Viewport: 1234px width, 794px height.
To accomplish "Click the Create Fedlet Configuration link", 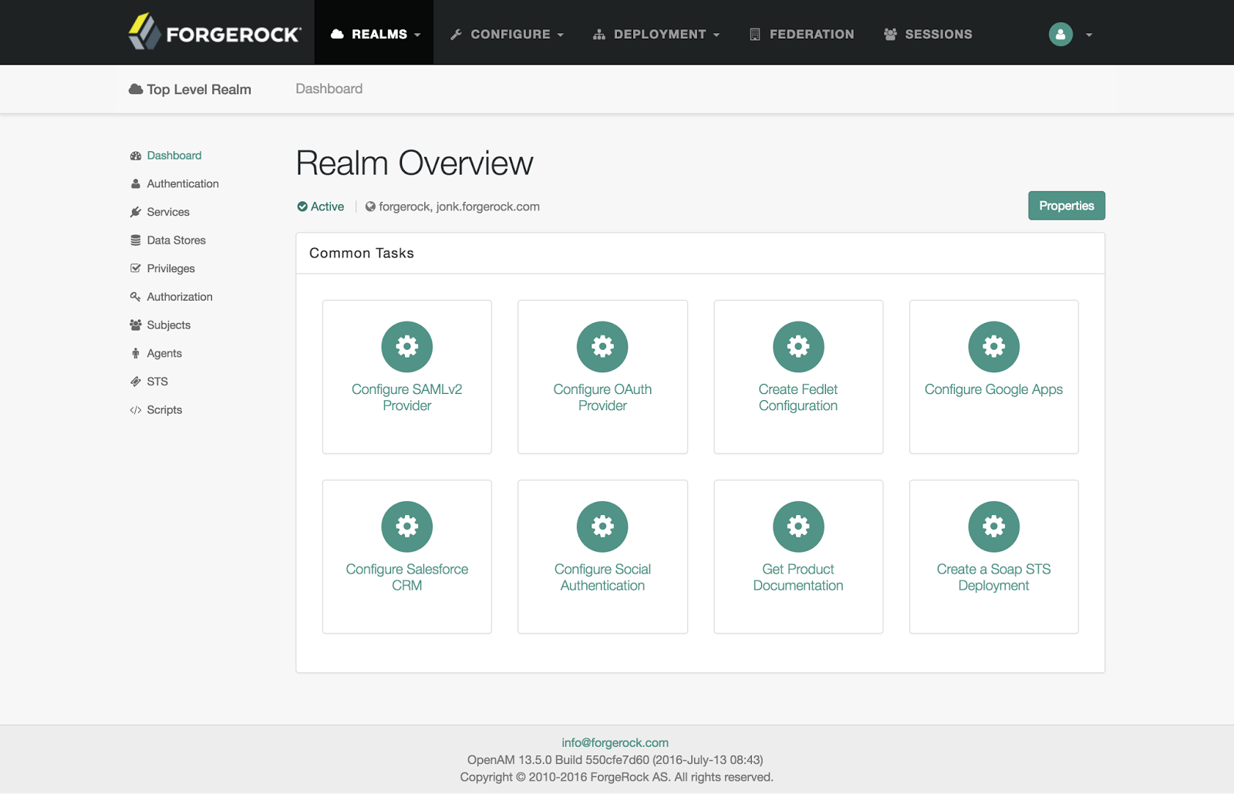I will click(x=798, y=398).
